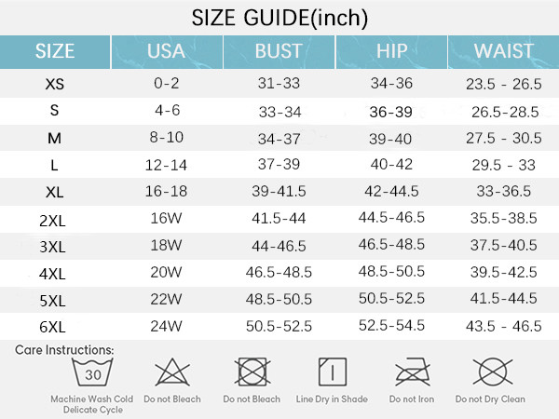Click the crossed-out triangle bleach icon

click(171, 374)
